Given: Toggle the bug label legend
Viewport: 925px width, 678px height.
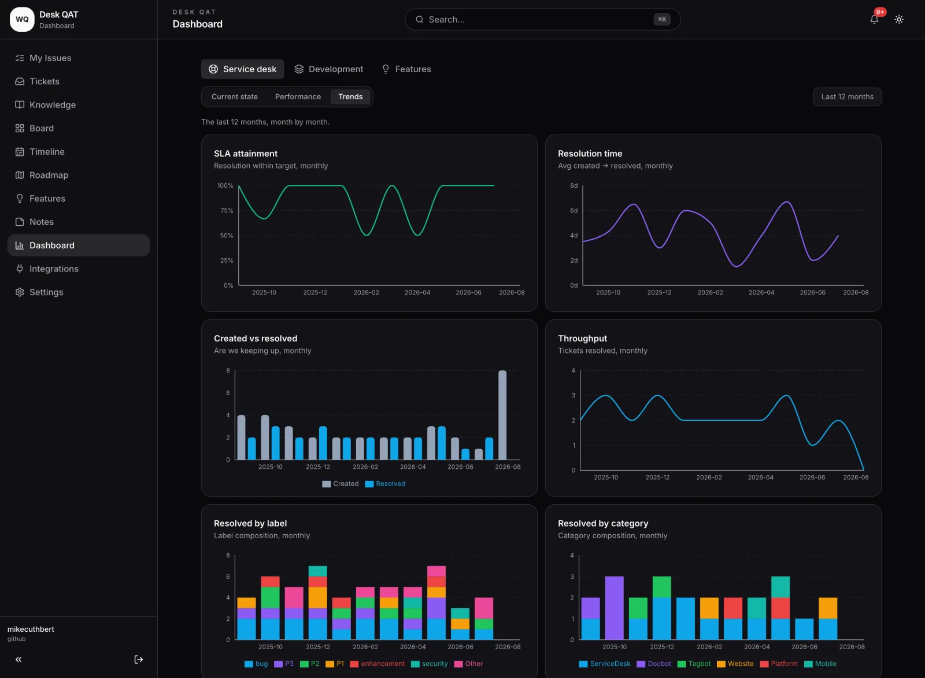Looking at the screenshot, I should [x=256, y=664].
